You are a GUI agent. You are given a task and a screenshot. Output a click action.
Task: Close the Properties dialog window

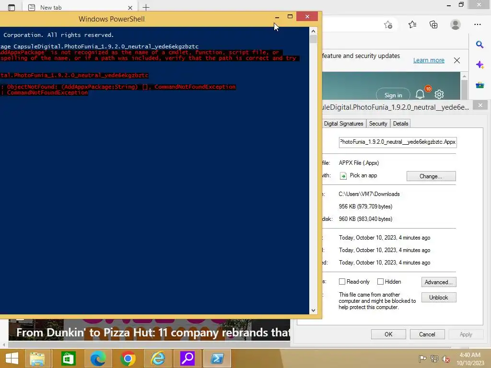coord(480,105)
